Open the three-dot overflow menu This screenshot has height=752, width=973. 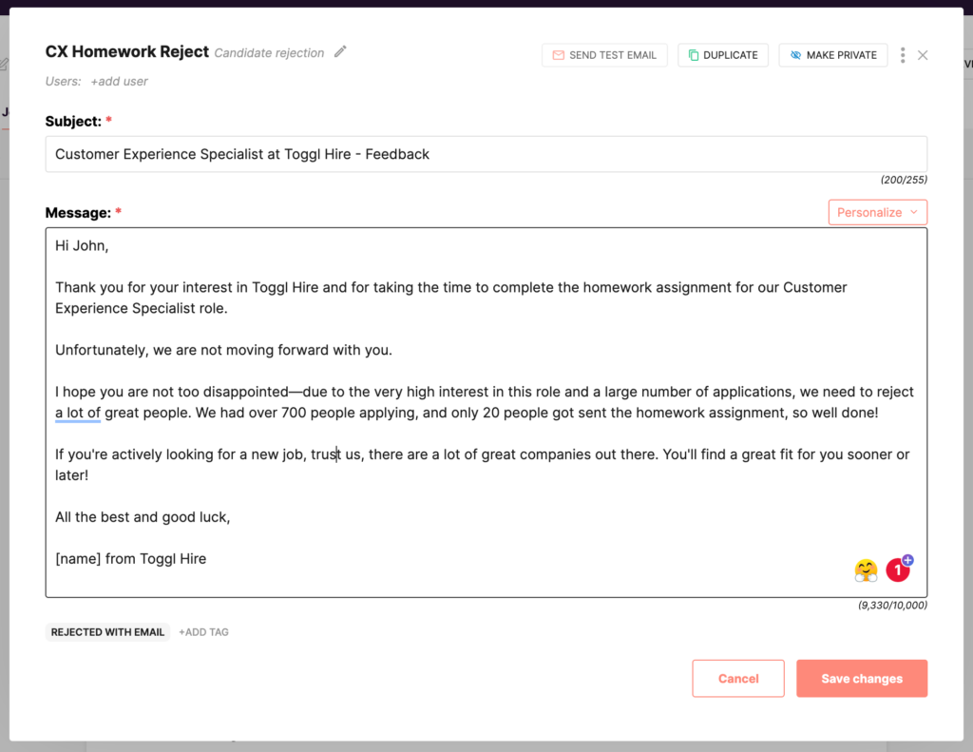[x=902, y=54]
